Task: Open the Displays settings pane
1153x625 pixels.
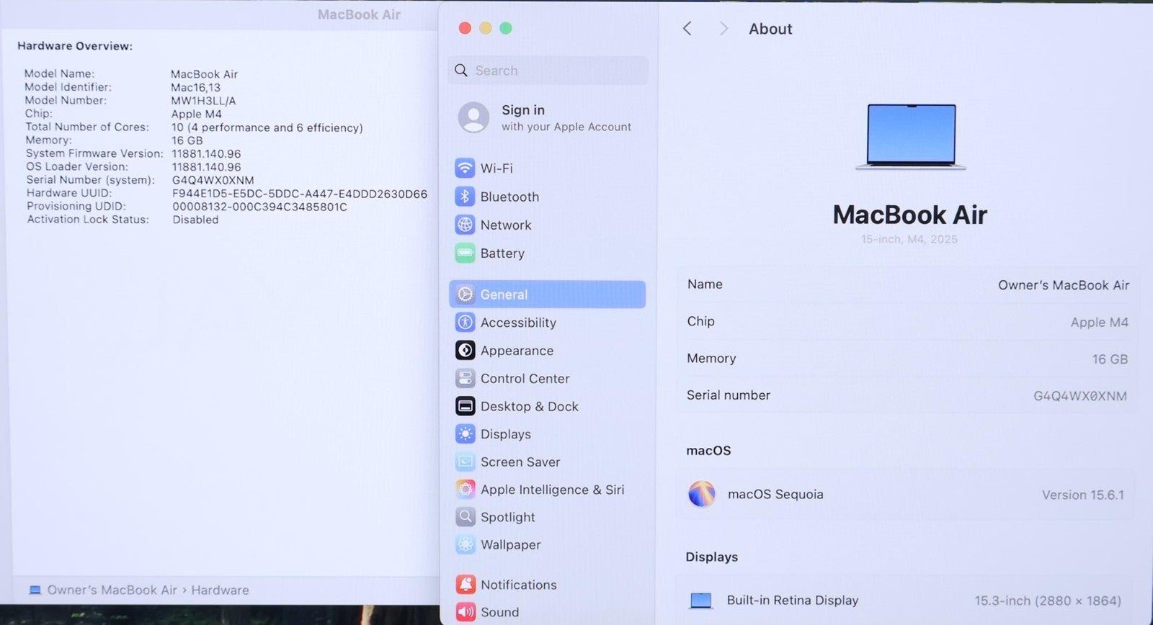Action: 505,434
